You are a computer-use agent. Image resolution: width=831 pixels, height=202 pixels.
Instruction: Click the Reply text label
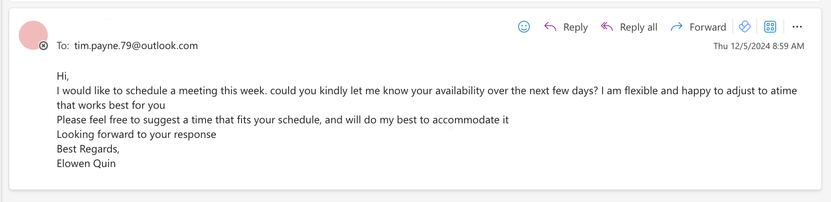tap(575, 27)
